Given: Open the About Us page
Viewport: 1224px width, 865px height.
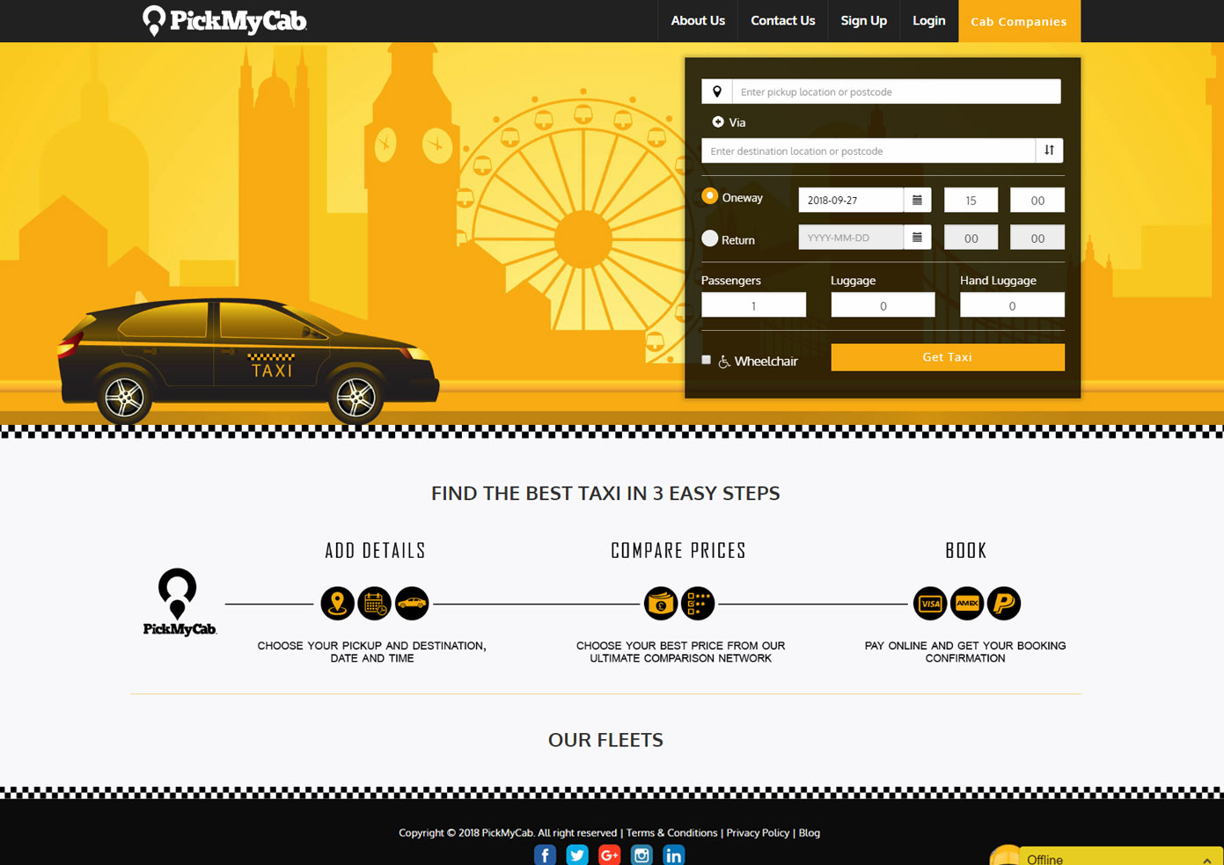Looking at the screenshot, I should 698,20.
